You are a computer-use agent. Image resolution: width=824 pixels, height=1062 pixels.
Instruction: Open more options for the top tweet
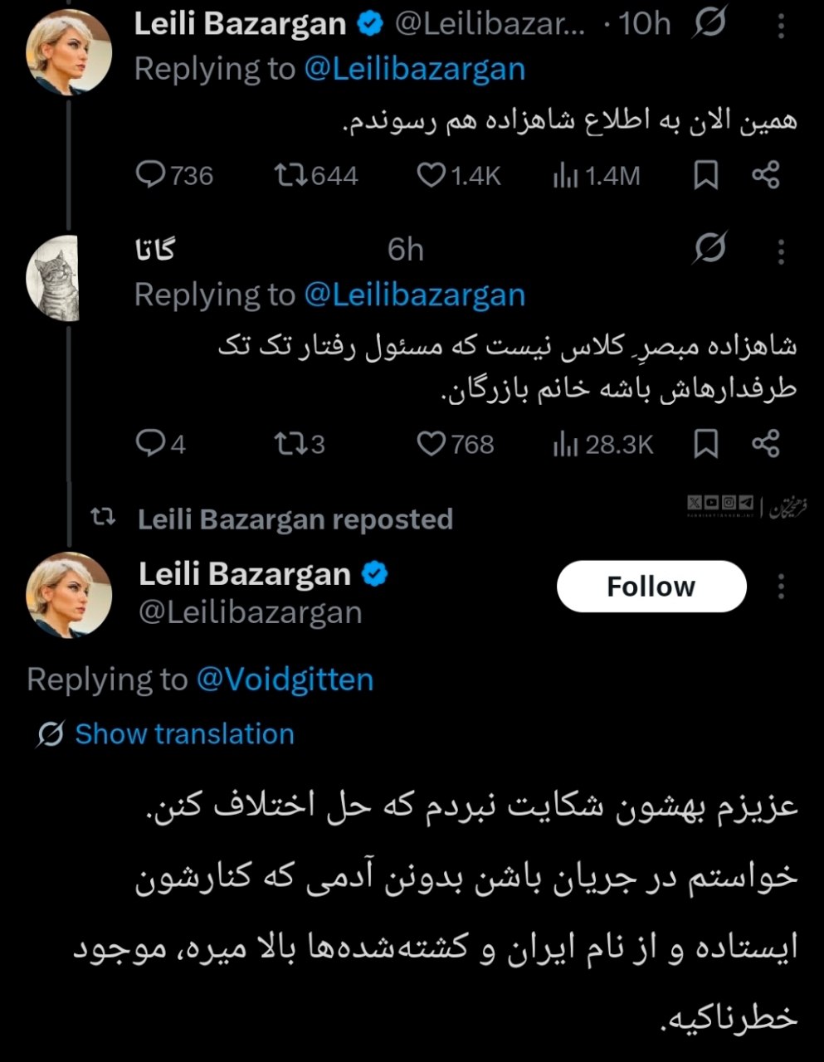tap(781, 27)
